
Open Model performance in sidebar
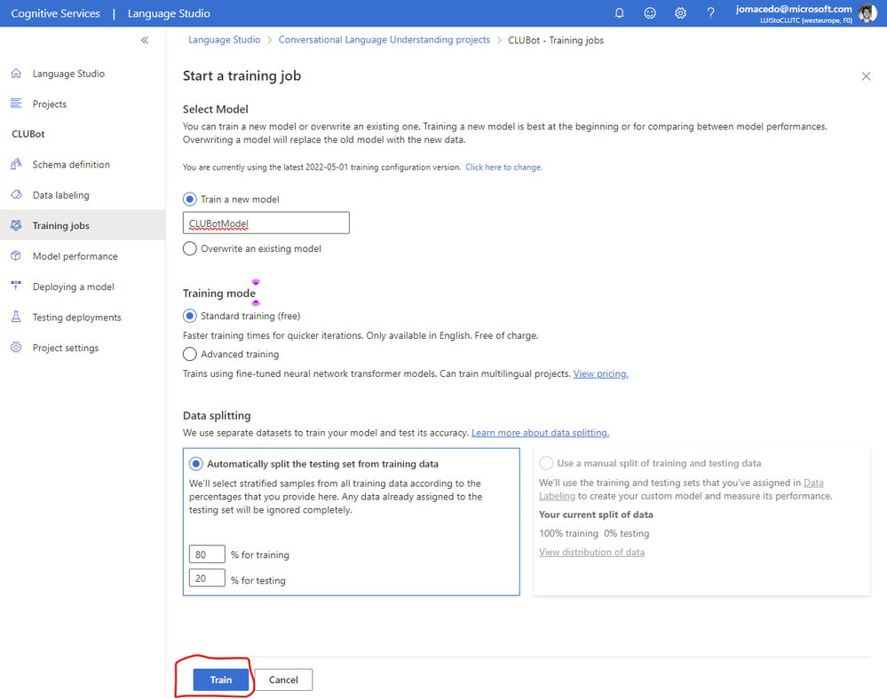pyautogui.click(x=75, y=256)
